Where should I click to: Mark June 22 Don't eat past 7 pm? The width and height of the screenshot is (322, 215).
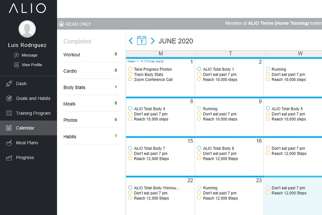130,192
